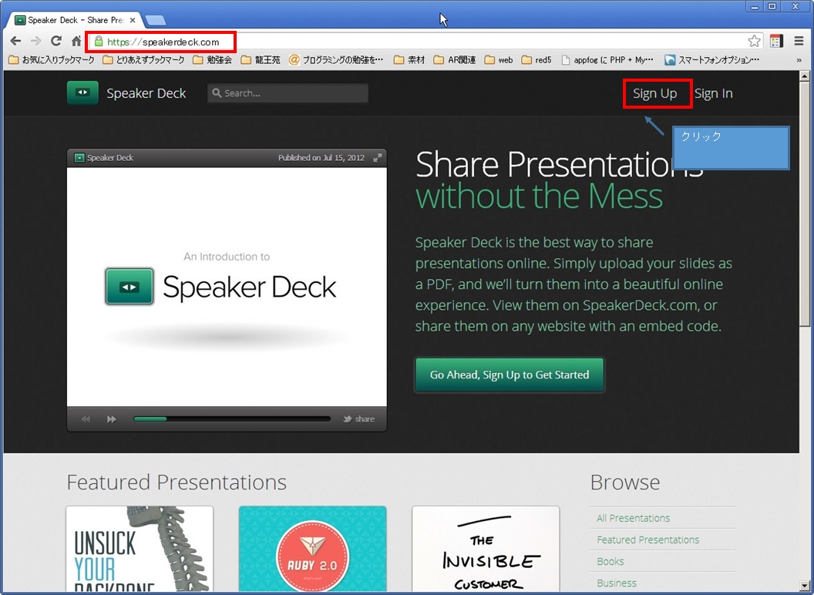Click the green padlock security icon
Screen dimensions: 814x595
coord(99,42)
